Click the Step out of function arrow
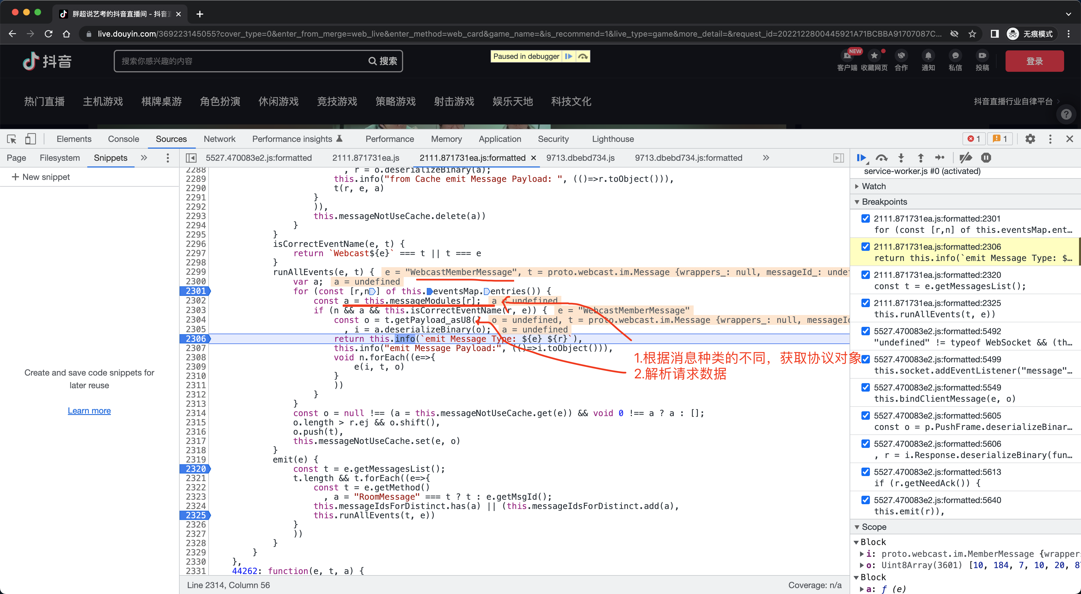Screen dimensions: 1081x594 pyautogui.click(x=921, y=158)
